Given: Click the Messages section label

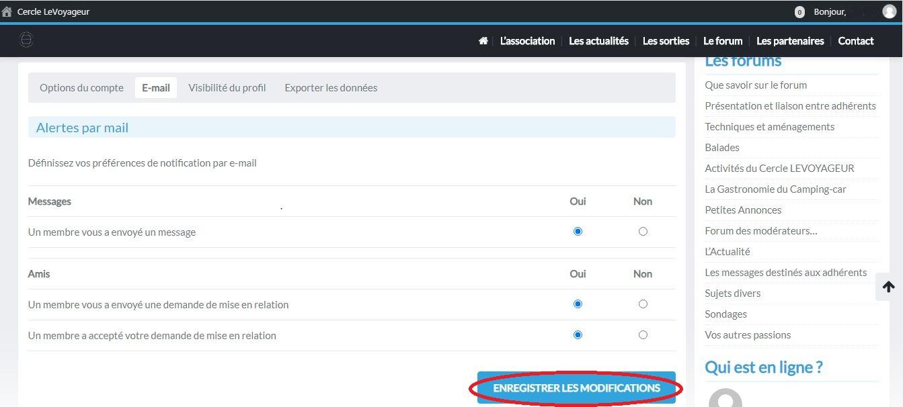Looking at the screenshot, I should 50,201.
